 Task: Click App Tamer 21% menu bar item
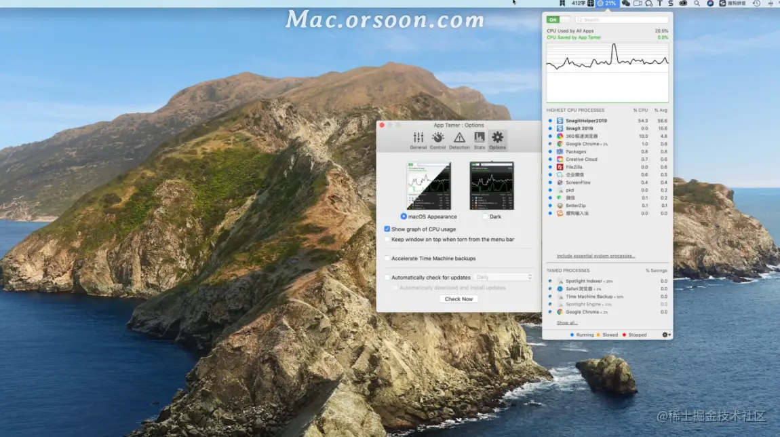(606, 3)
